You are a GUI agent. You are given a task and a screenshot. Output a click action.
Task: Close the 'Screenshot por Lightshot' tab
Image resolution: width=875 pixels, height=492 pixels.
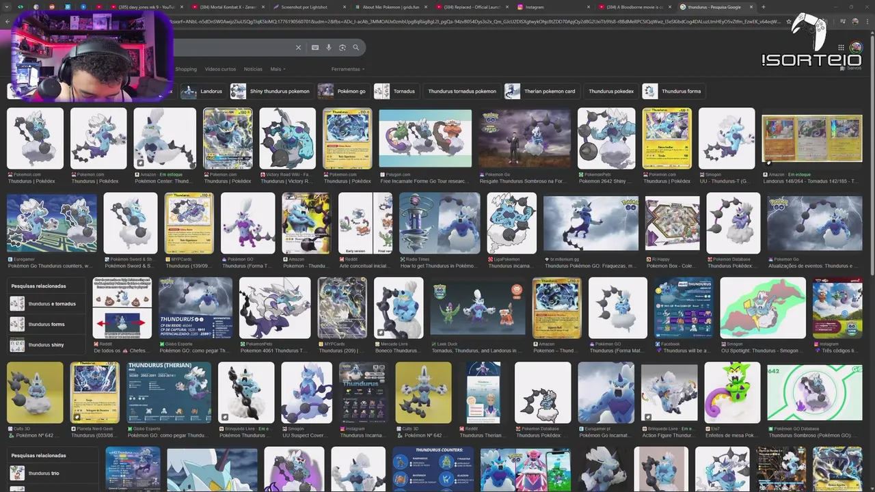click(345, 7)
